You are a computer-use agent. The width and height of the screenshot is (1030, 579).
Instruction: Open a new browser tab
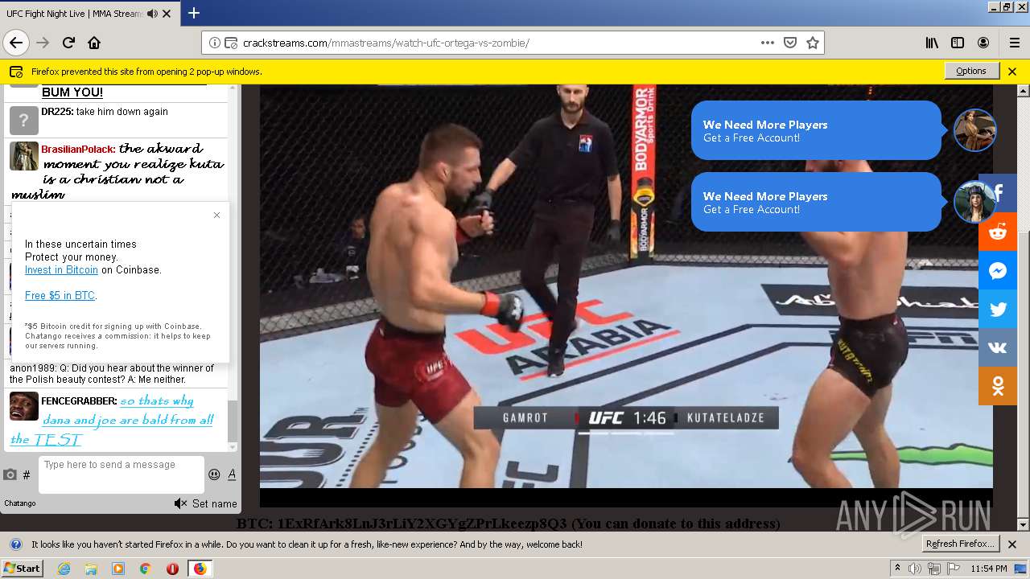pyautogui.click(x=194, y=13)
